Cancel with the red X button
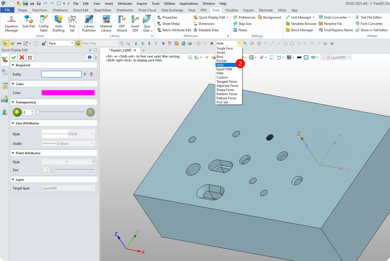Viewport: 390px width, 261px height. click(22, 57)
